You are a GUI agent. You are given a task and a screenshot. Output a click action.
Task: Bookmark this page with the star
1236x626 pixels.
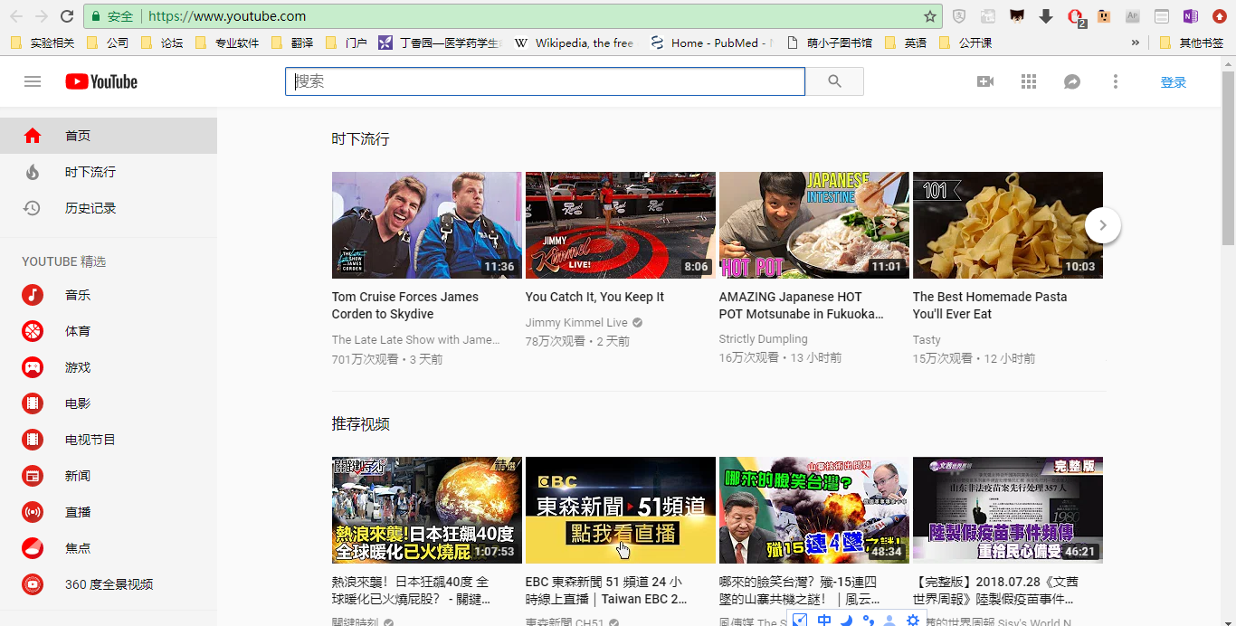click(x=930, y=16)
